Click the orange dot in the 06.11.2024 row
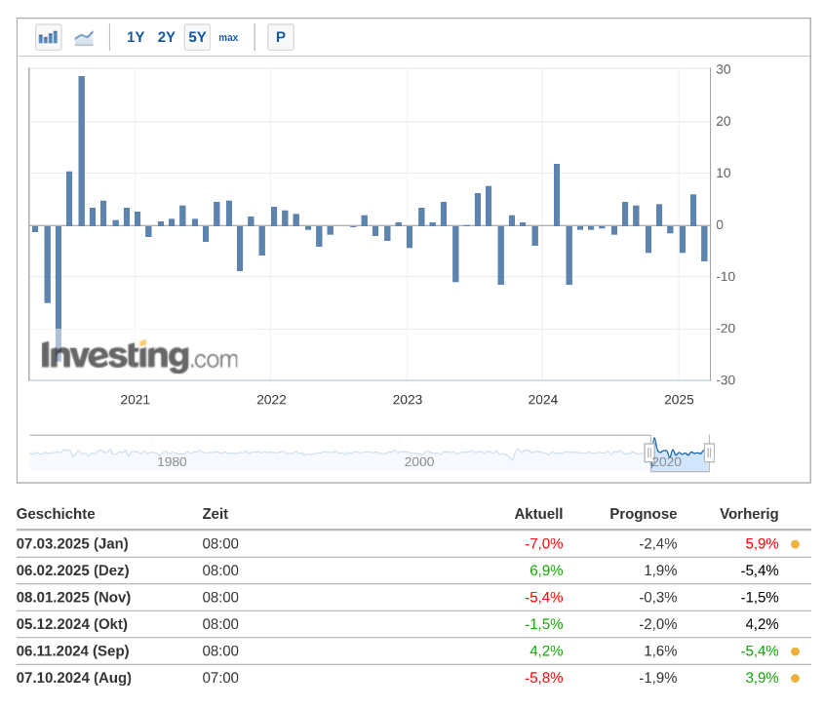The height and width of the screenshot is (709, 824). tap(795, 651)
